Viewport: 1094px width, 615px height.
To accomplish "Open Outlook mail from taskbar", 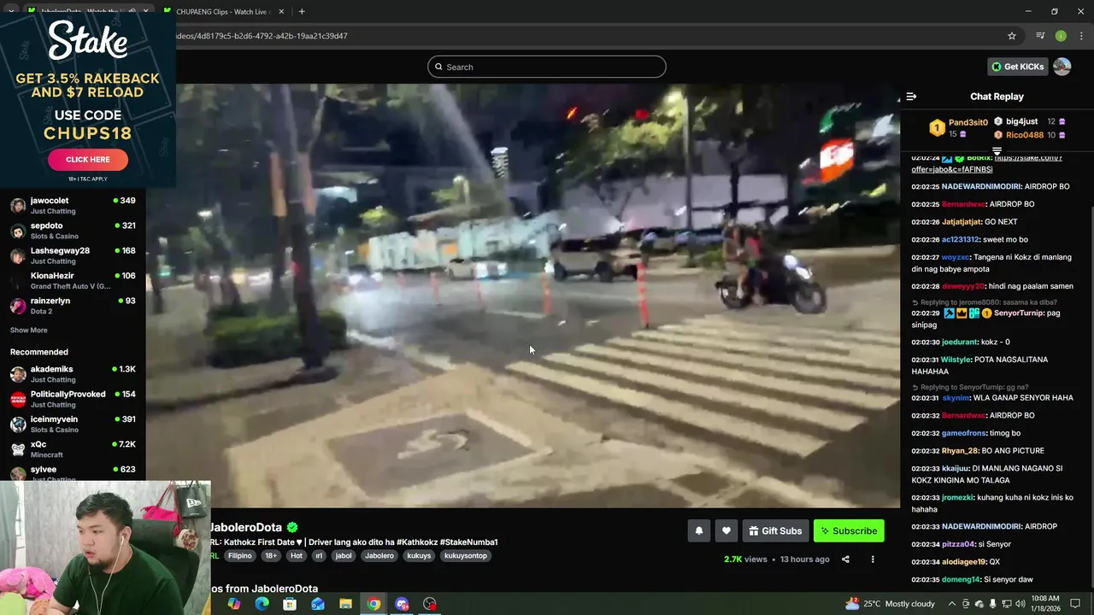I will coord(318,604).
